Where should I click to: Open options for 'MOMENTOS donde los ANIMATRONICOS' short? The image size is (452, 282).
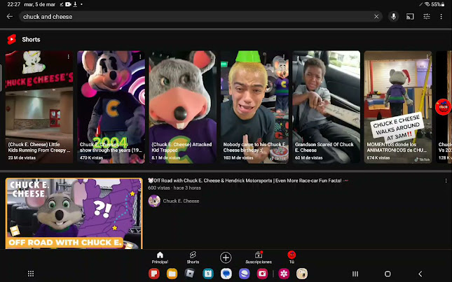click(427, 57)
